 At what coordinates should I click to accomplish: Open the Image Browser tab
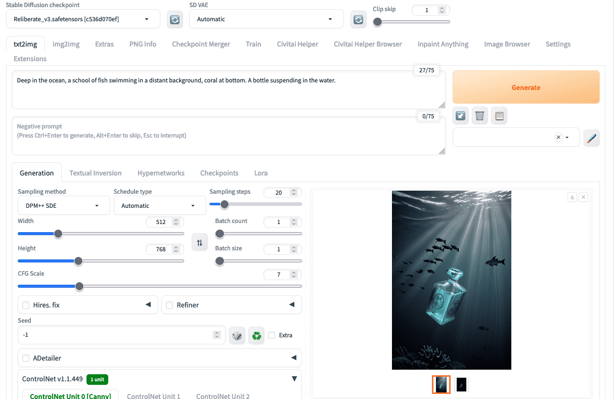(x=507, y=44)
